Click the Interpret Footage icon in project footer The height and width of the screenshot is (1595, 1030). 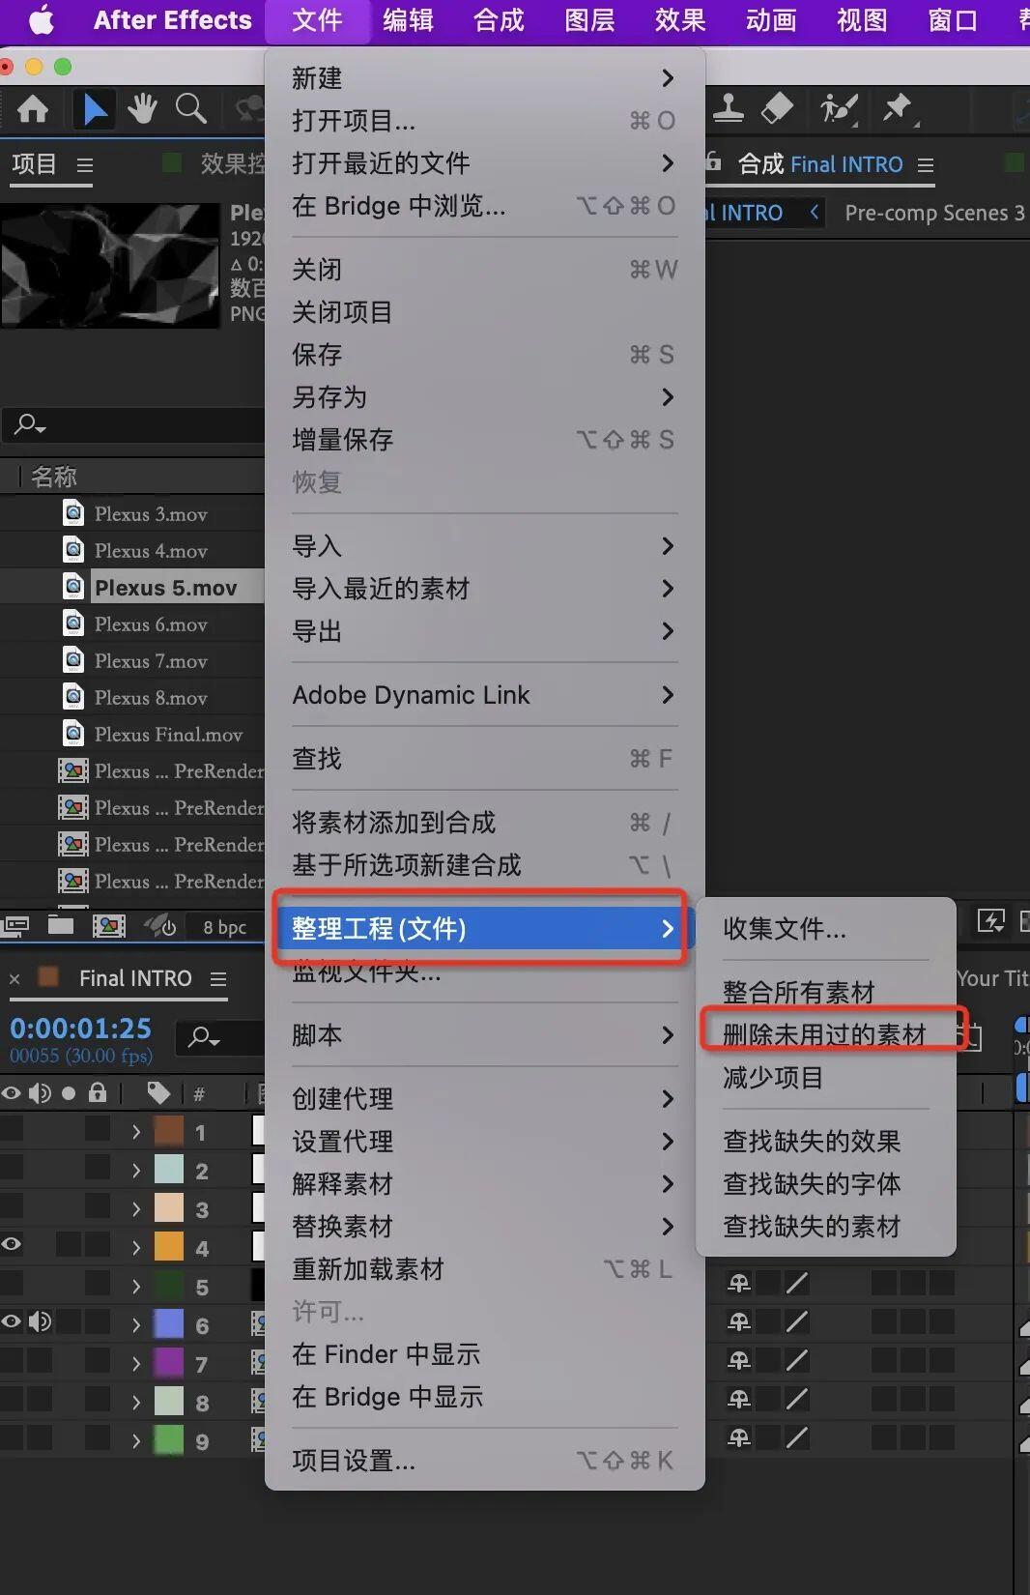(15, 926)
